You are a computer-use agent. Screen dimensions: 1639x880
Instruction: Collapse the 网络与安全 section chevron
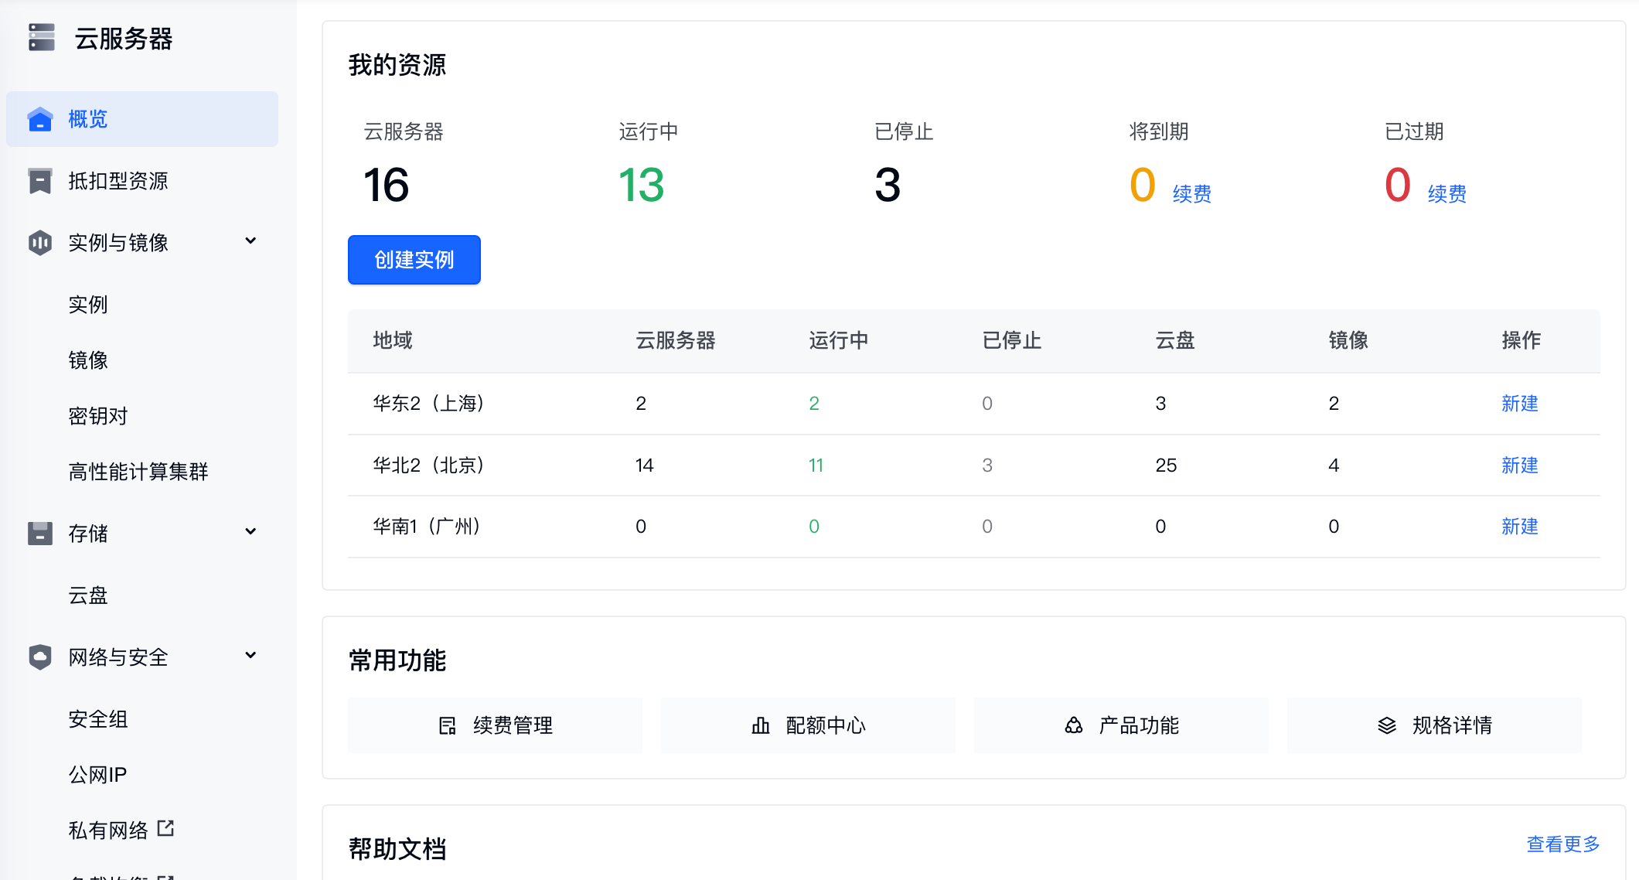coord(250,656)
